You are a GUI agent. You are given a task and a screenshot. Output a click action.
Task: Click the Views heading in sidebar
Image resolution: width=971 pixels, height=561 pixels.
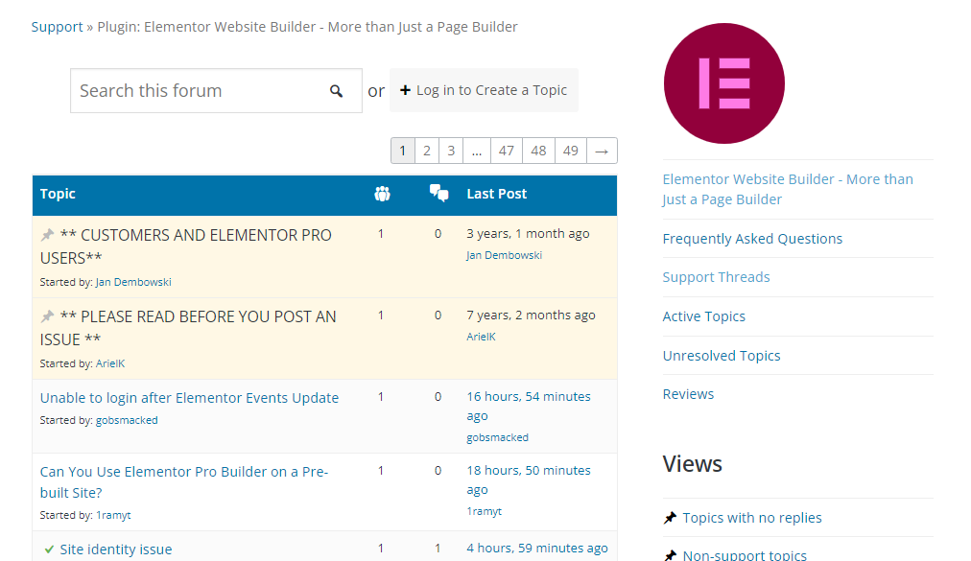click(693, 464)
